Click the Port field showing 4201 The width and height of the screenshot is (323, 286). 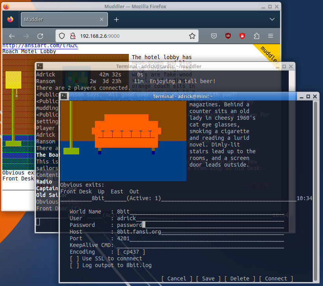(x=200, y=238)
